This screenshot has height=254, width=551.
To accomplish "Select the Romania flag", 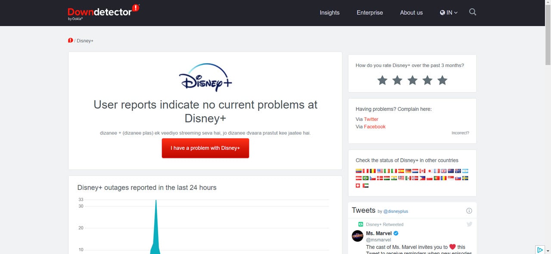I will (x=444, y=178).
